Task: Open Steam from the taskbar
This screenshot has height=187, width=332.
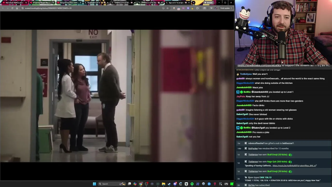Action: coord(169,184)
